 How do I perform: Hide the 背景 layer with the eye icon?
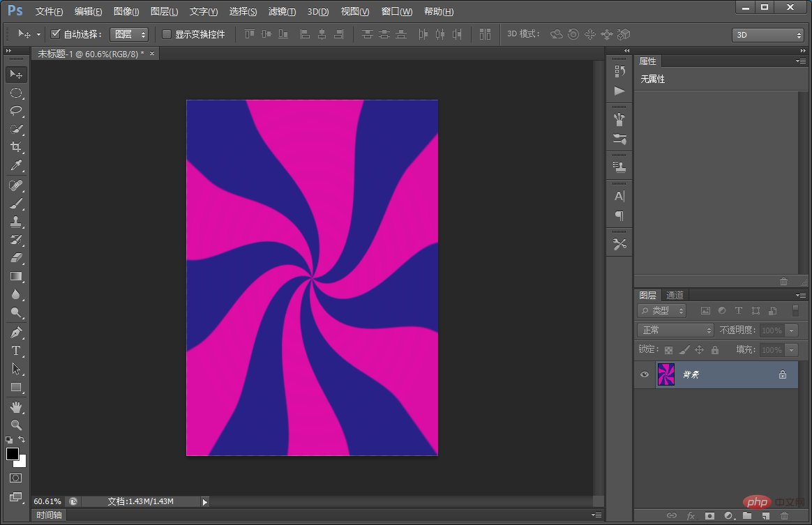tap(645, 374)
